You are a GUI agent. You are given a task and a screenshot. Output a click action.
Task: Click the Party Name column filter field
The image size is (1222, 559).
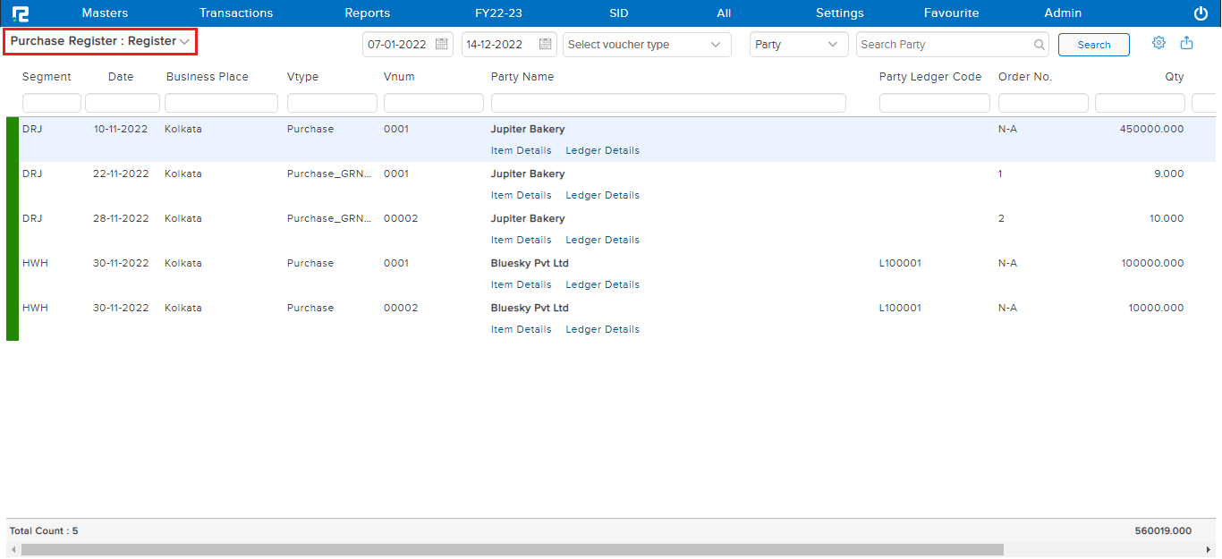667,103
